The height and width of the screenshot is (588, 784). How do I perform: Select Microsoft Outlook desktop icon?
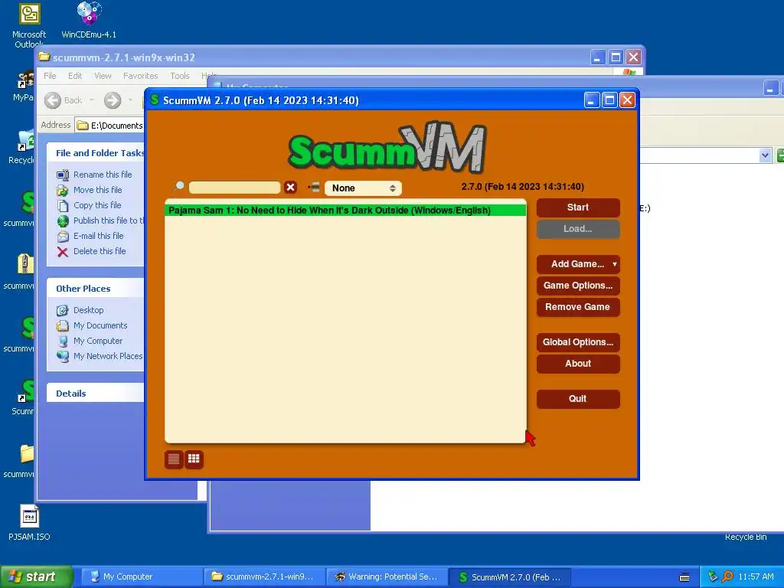click(x=29, y=25)
